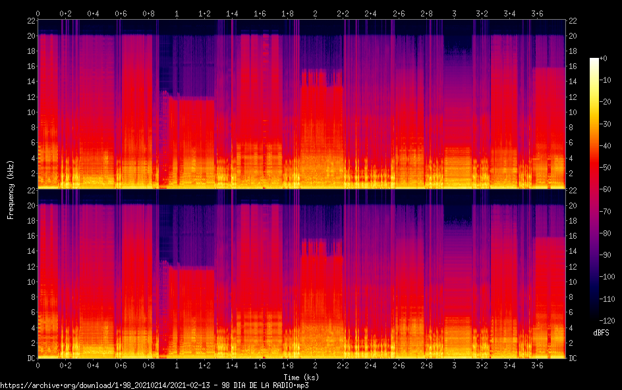The height and width of the screenshot is (390, 622).
Task: Click the "DC" label right of lower spectrogram
Action: [573, 358]
